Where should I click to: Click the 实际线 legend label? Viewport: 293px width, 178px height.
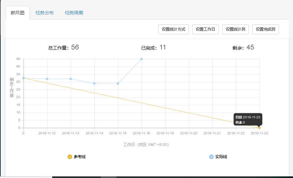[221, 157]
